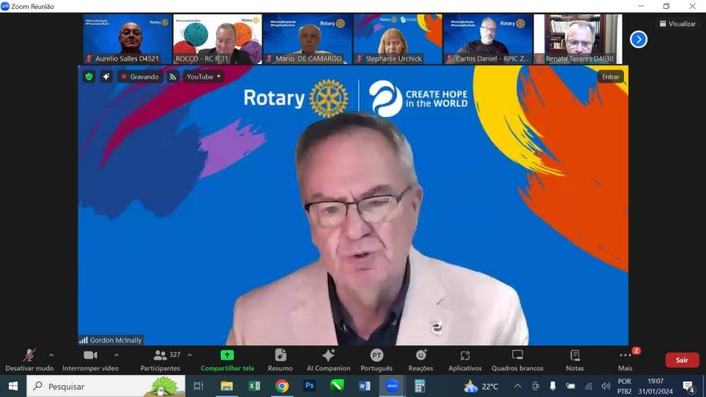Screen dimensions: 706x397
Task: Toggle microphone with Desativar mudo
Action: [30, 359]
